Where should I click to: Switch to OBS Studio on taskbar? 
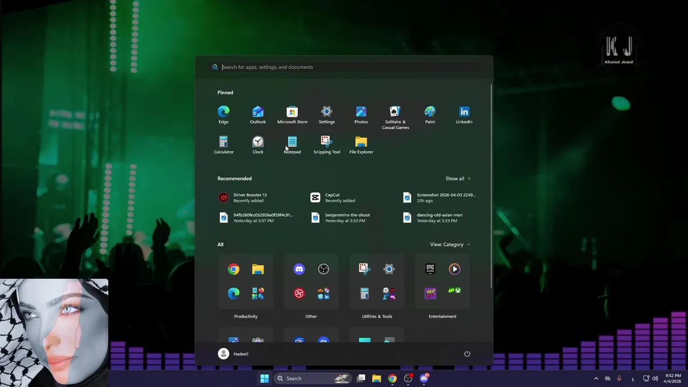[408, 378]
